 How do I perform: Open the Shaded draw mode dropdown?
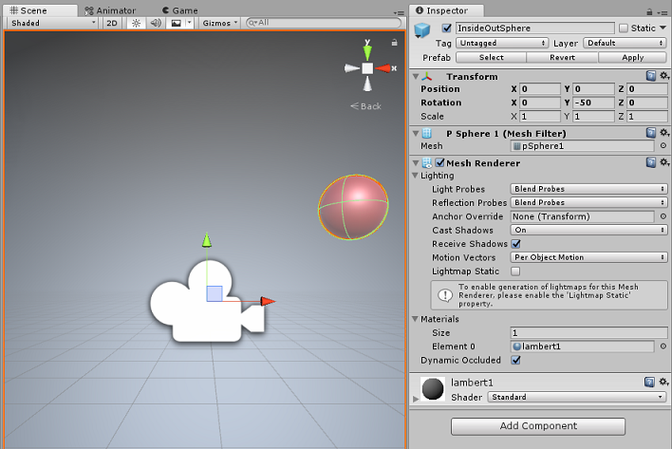coord(52,23)
